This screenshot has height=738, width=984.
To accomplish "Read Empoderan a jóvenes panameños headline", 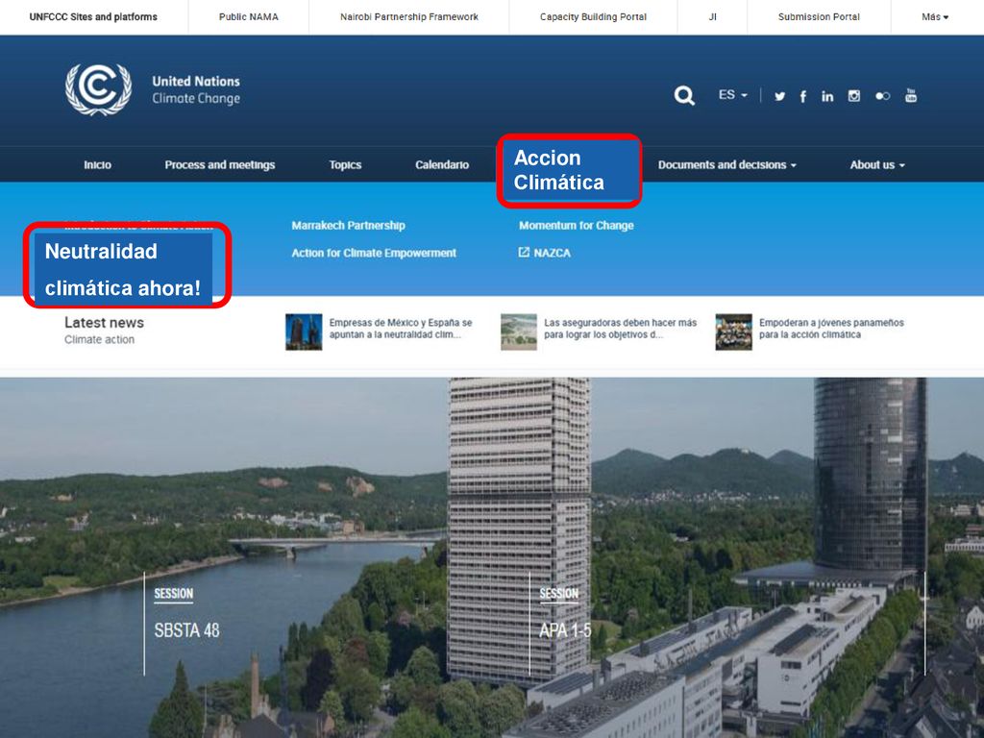I will pos(831,329).
